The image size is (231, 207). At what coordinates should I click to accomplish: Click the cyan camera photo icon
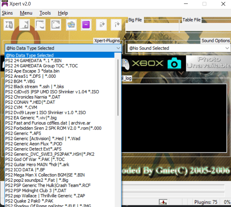[174, 63]
